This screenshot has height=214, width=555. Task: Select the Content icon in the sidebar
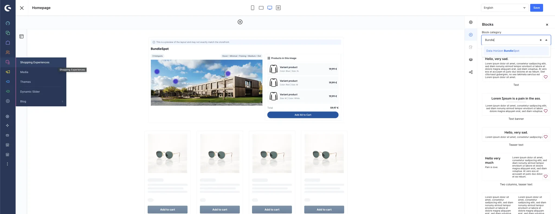8,62
